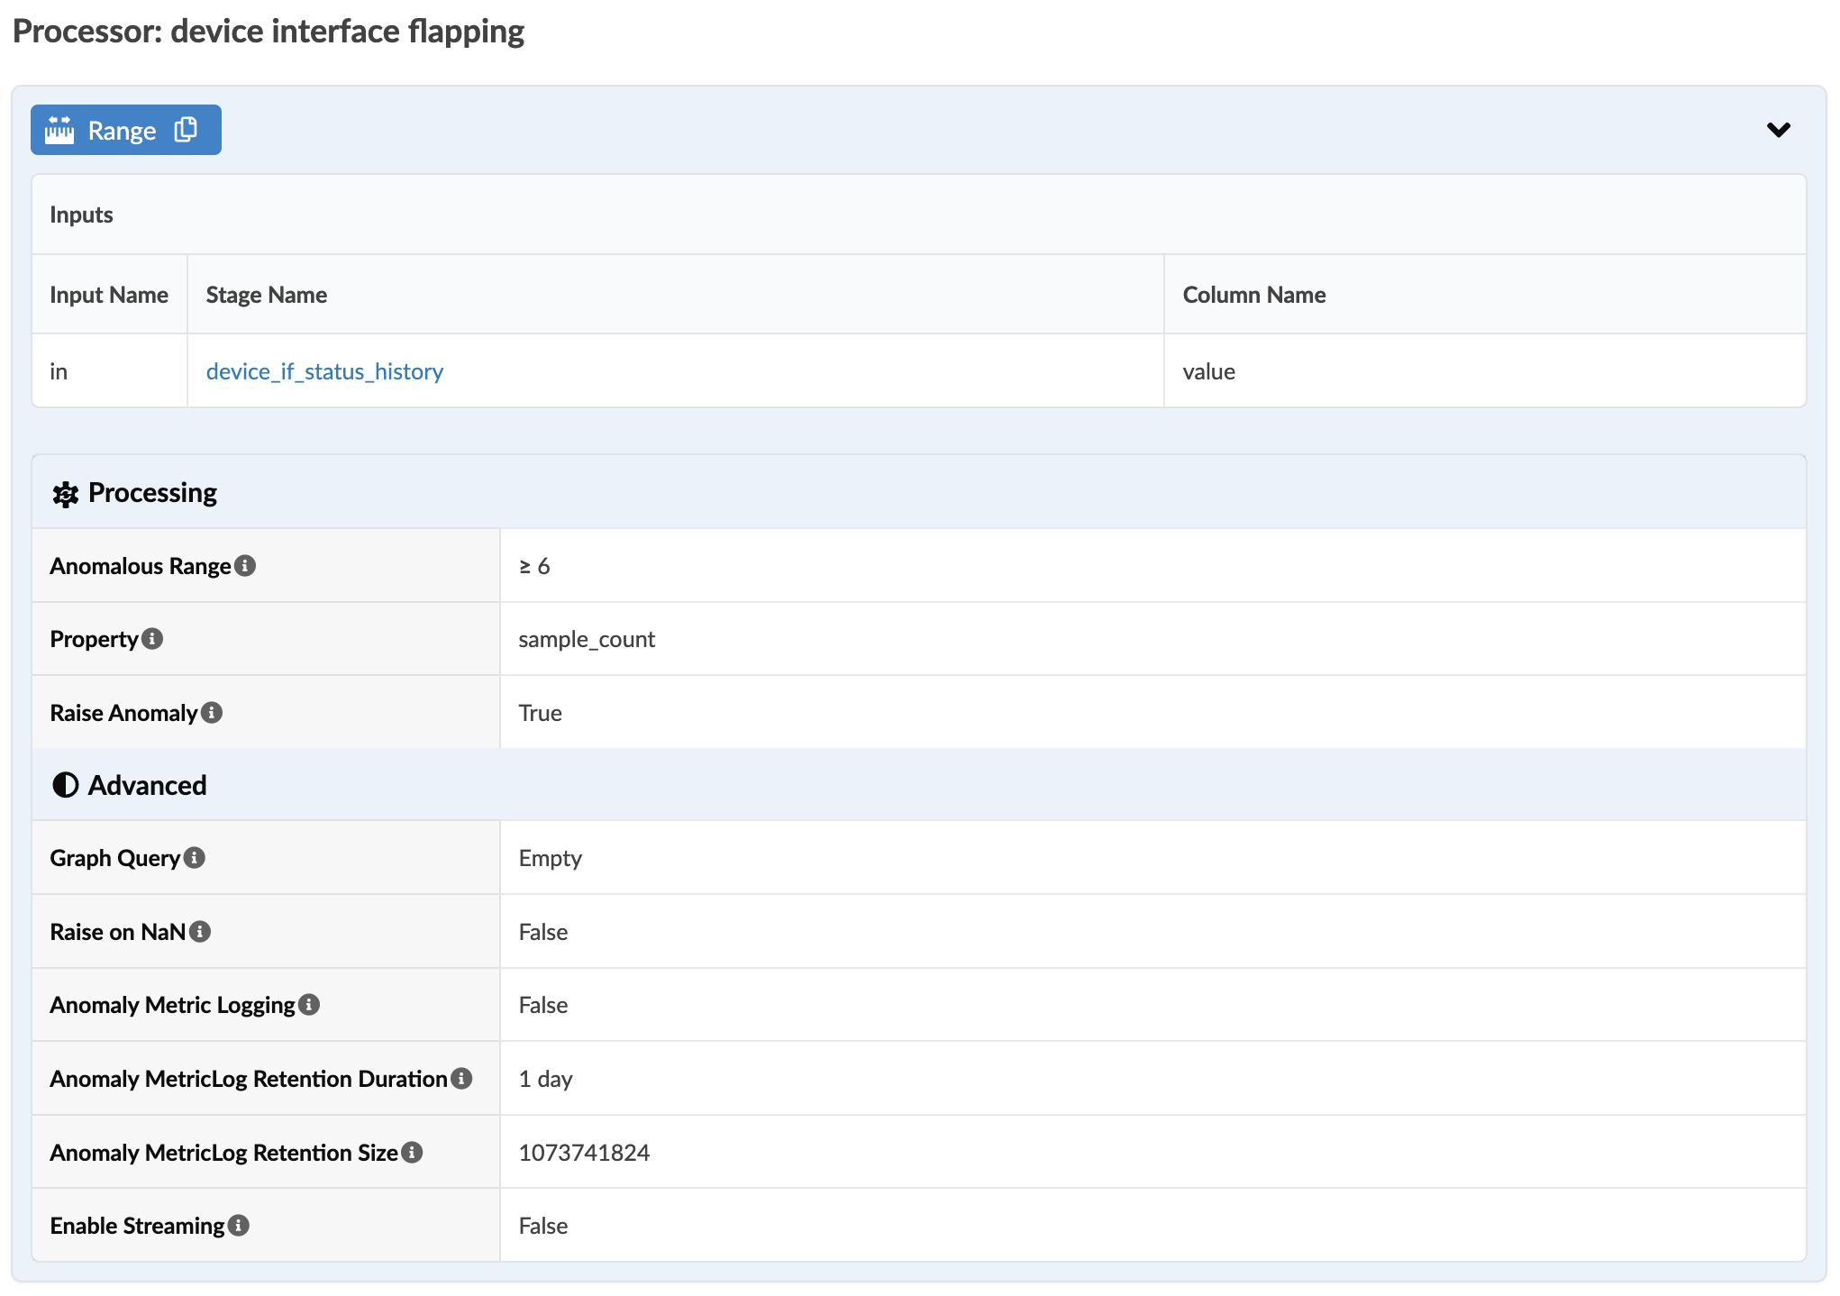Click the Raise on NaN info icon
This screenshot has width=1840, height=1296.
pos(200,931)
